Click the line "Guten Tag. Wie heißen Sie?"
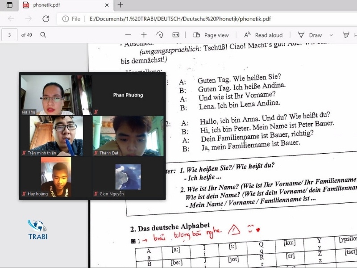The image size is (357, 268). (239, 79)
